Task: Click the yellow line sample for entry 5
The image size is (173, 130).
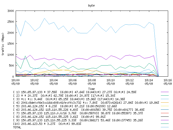Action: click(x=165, y=106)
